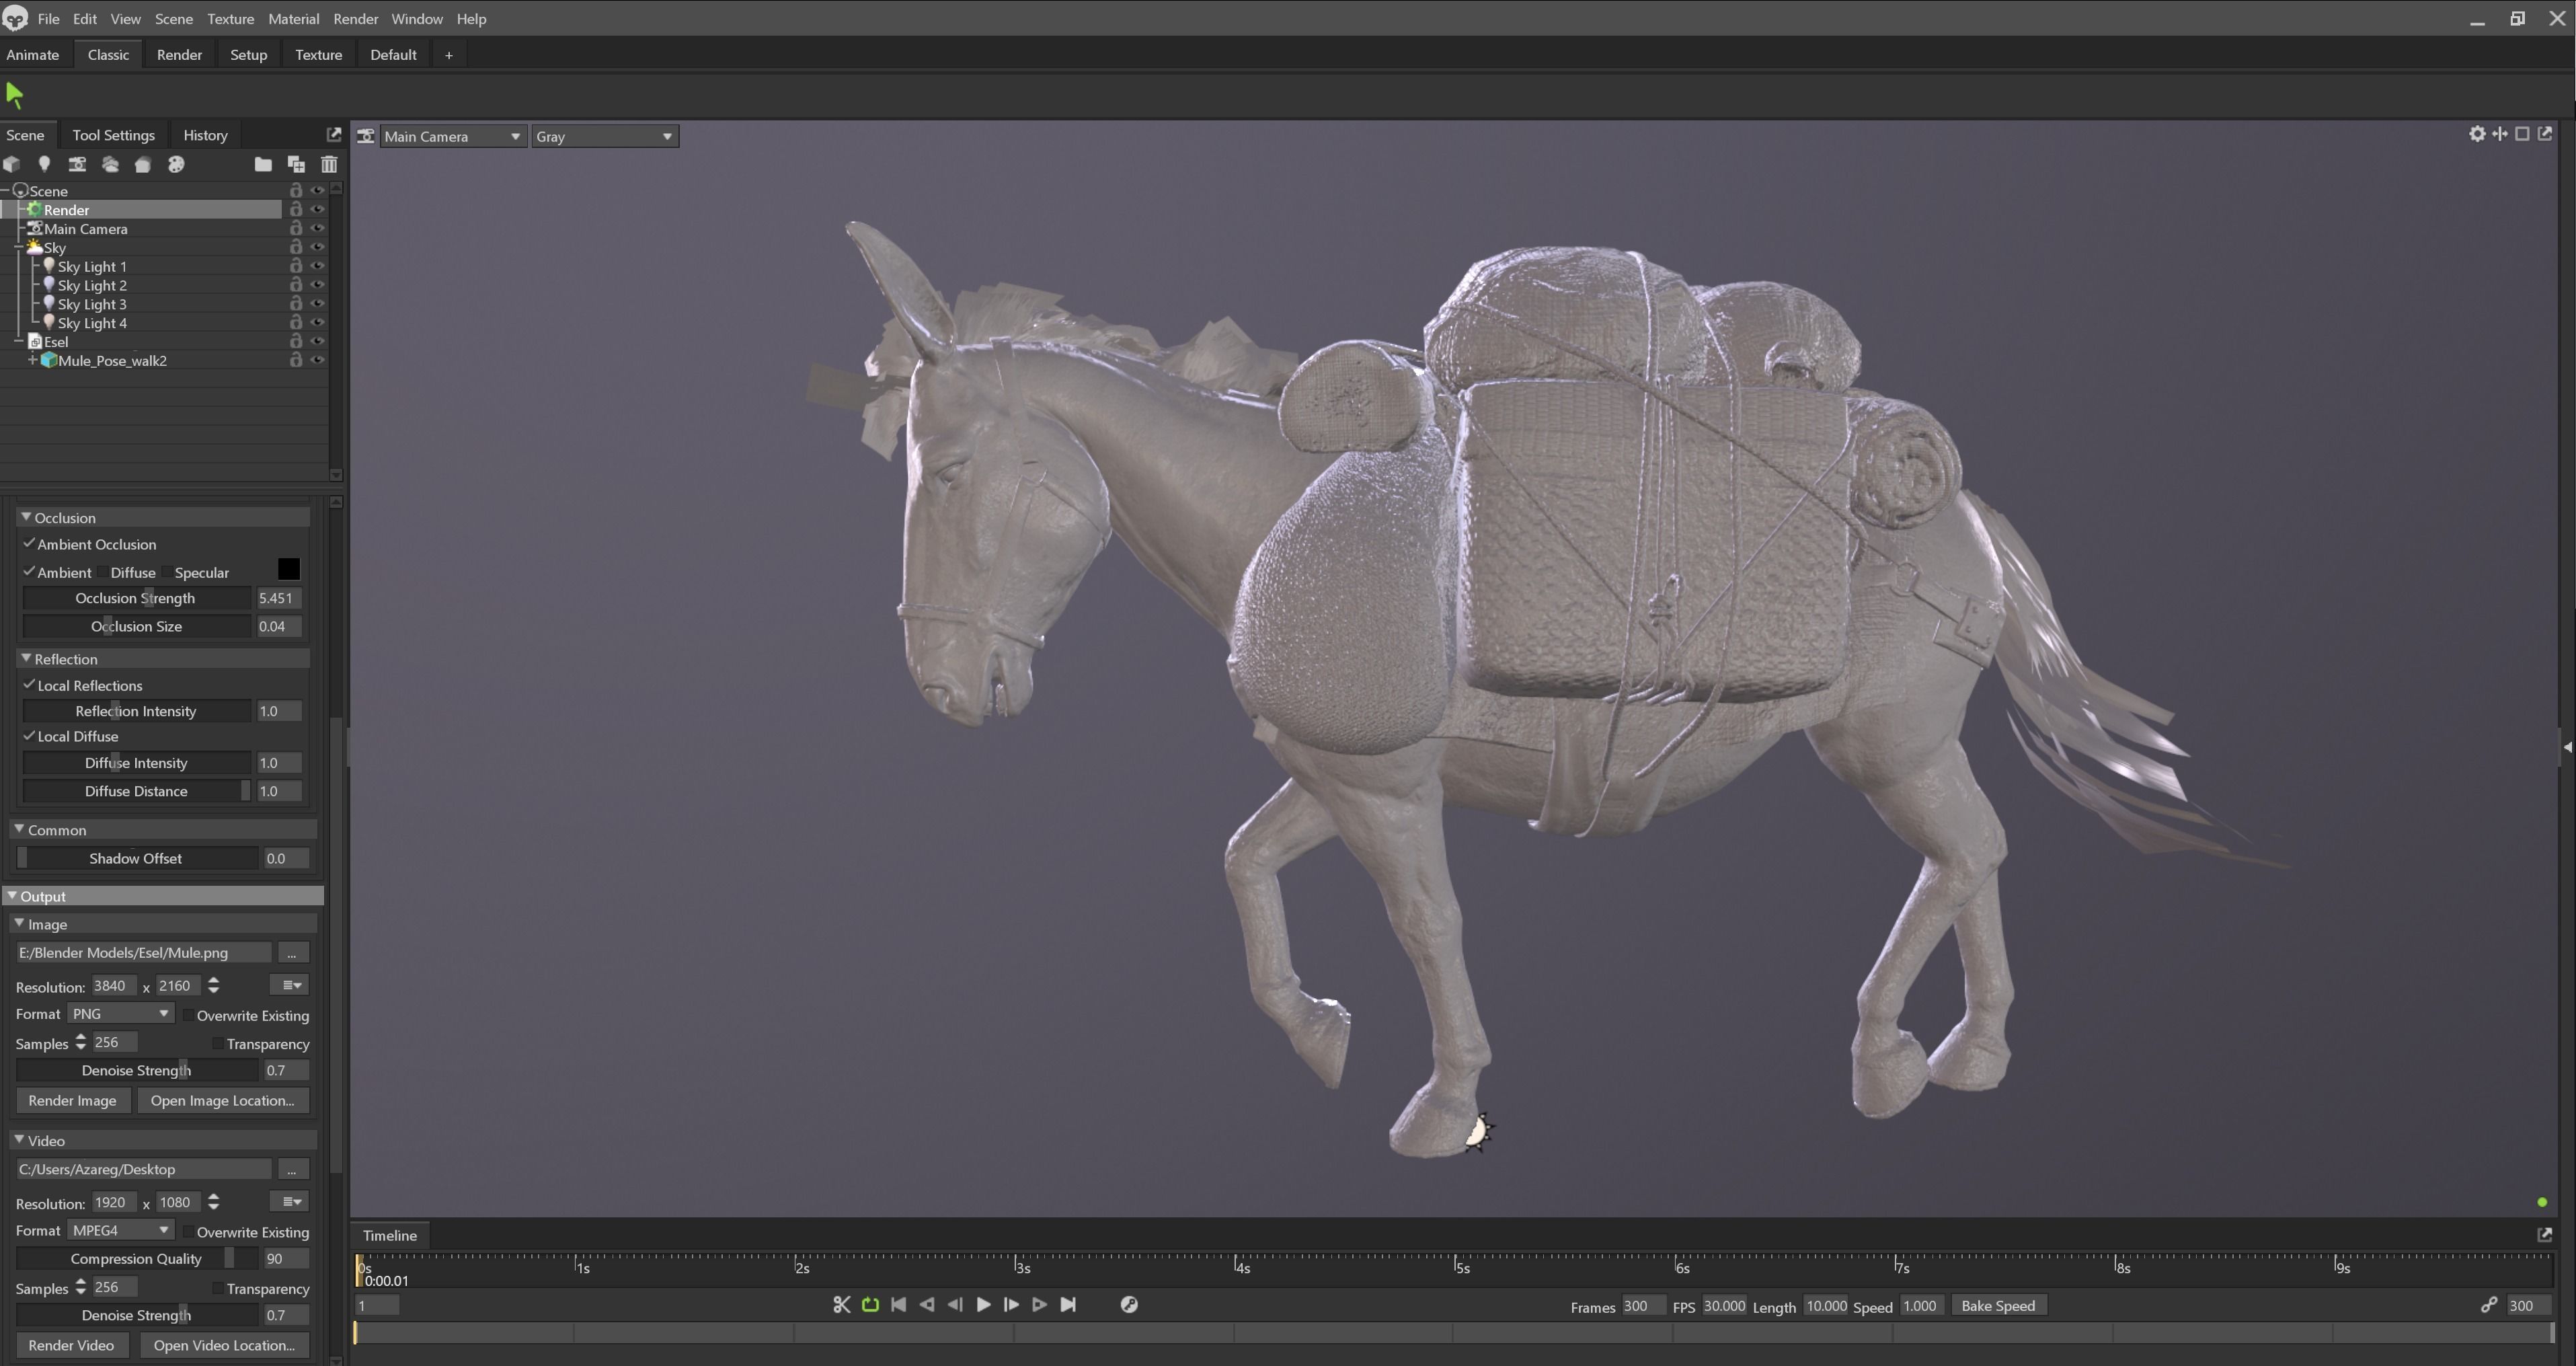Viewport: 2576px width, 1366px height.
Task: Switch to the Animate workspace tab
Action: 32,54
